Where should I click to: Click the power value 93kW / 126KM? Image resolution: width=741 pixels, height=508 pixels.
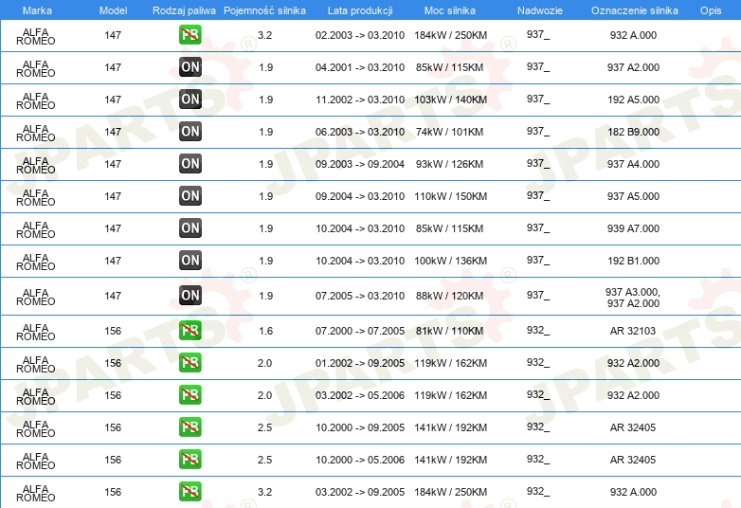[449, 164]
